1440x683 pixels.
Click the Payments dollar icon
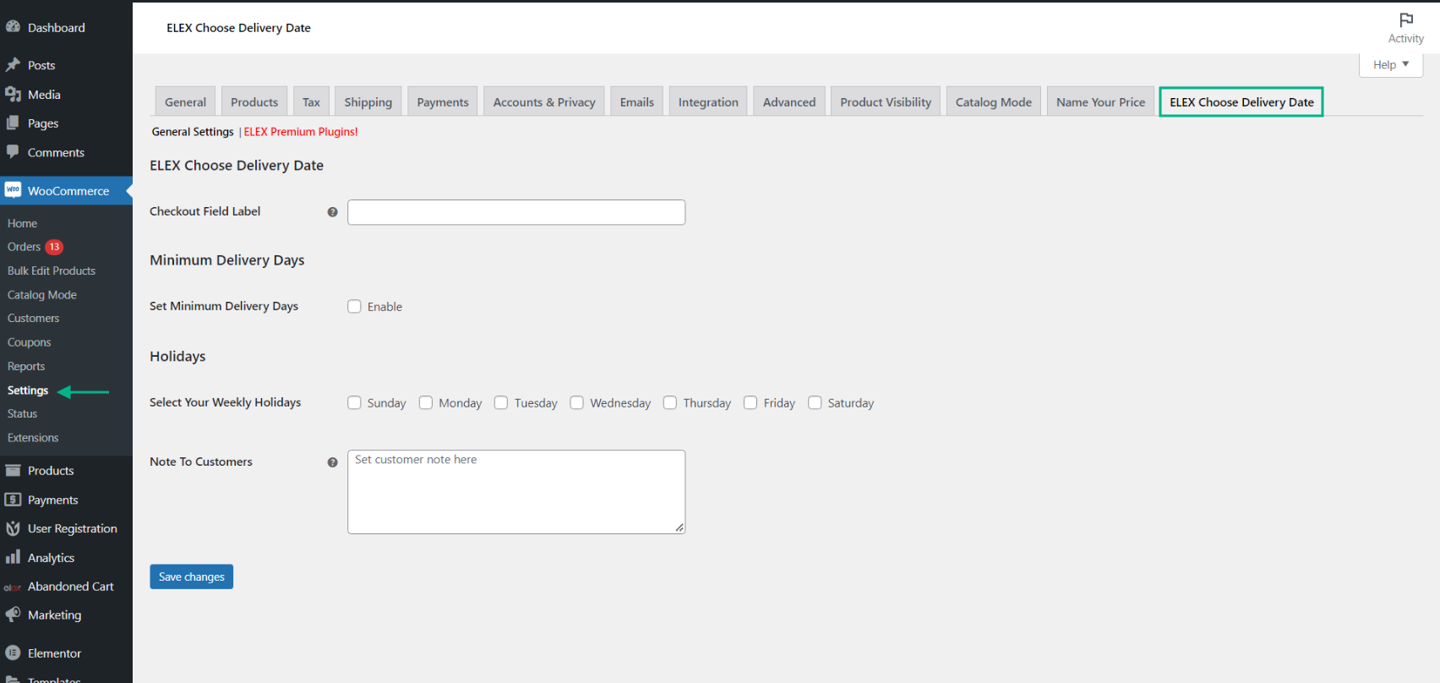click(x=13, y=500)
